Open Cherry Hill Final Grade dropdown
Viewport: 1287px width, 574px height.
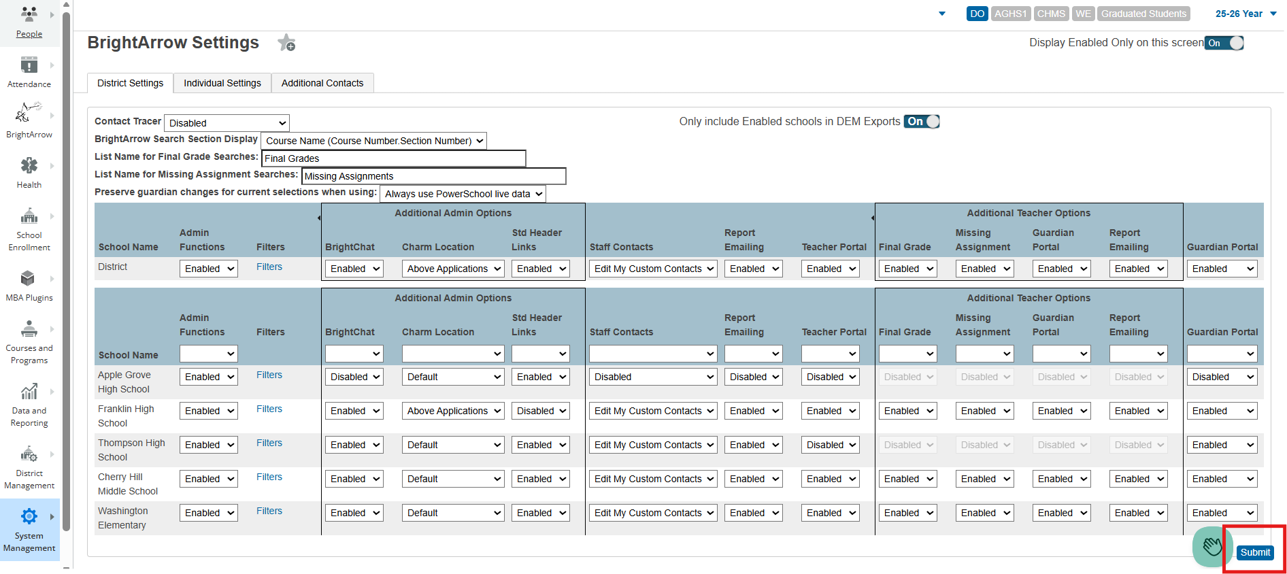pos(908,479)
